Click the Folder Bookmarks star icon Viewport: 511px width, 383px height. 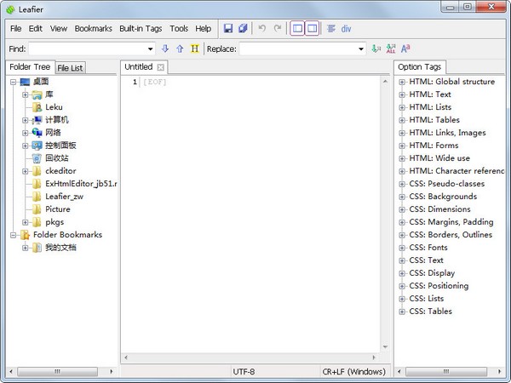click(x=25, y=235)
